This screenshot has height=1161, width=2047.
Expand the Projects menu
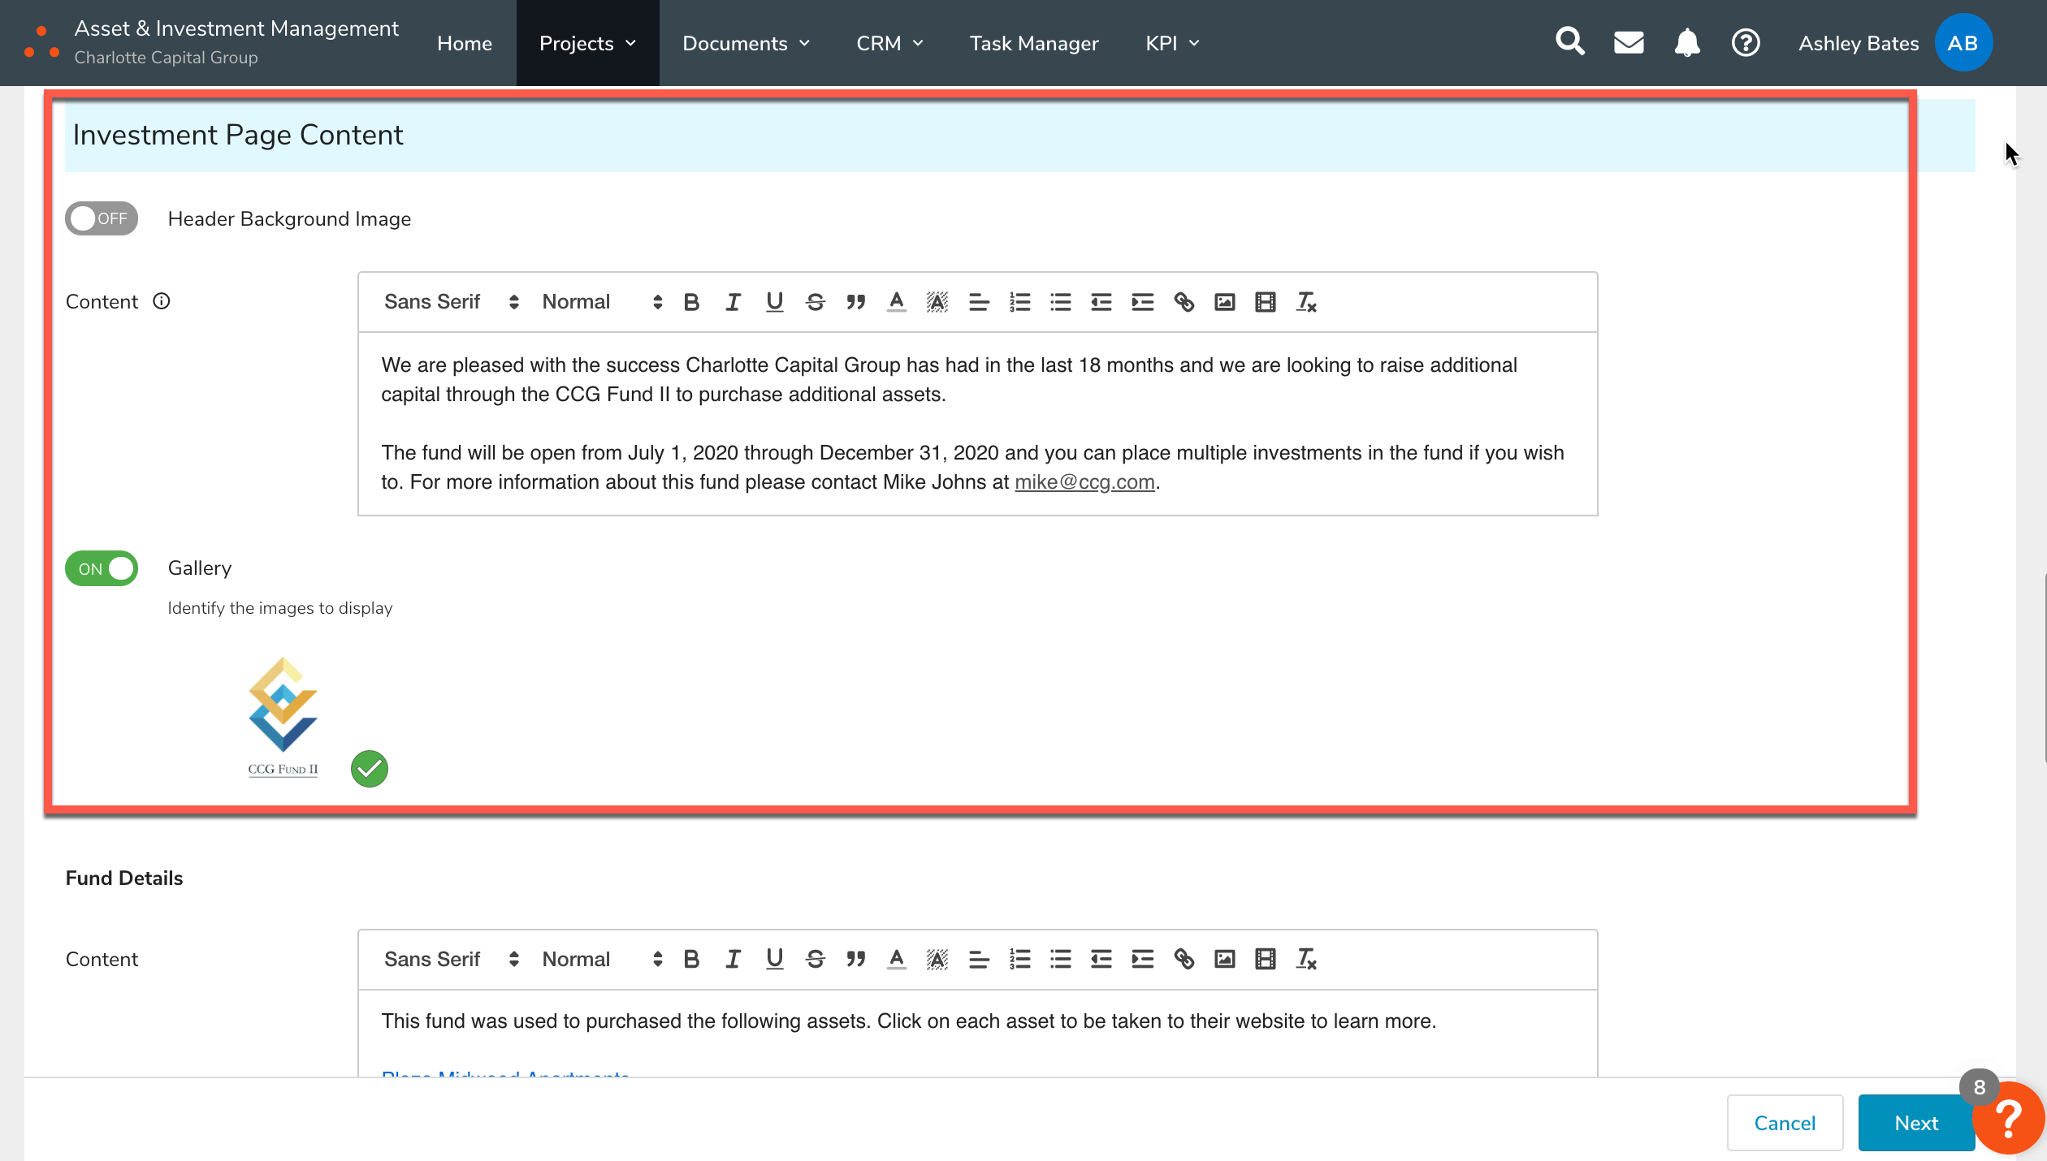coord(587,43)
